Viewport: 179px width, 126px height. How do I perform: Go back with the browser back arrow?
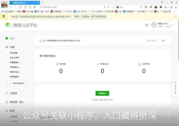[11, 7]
